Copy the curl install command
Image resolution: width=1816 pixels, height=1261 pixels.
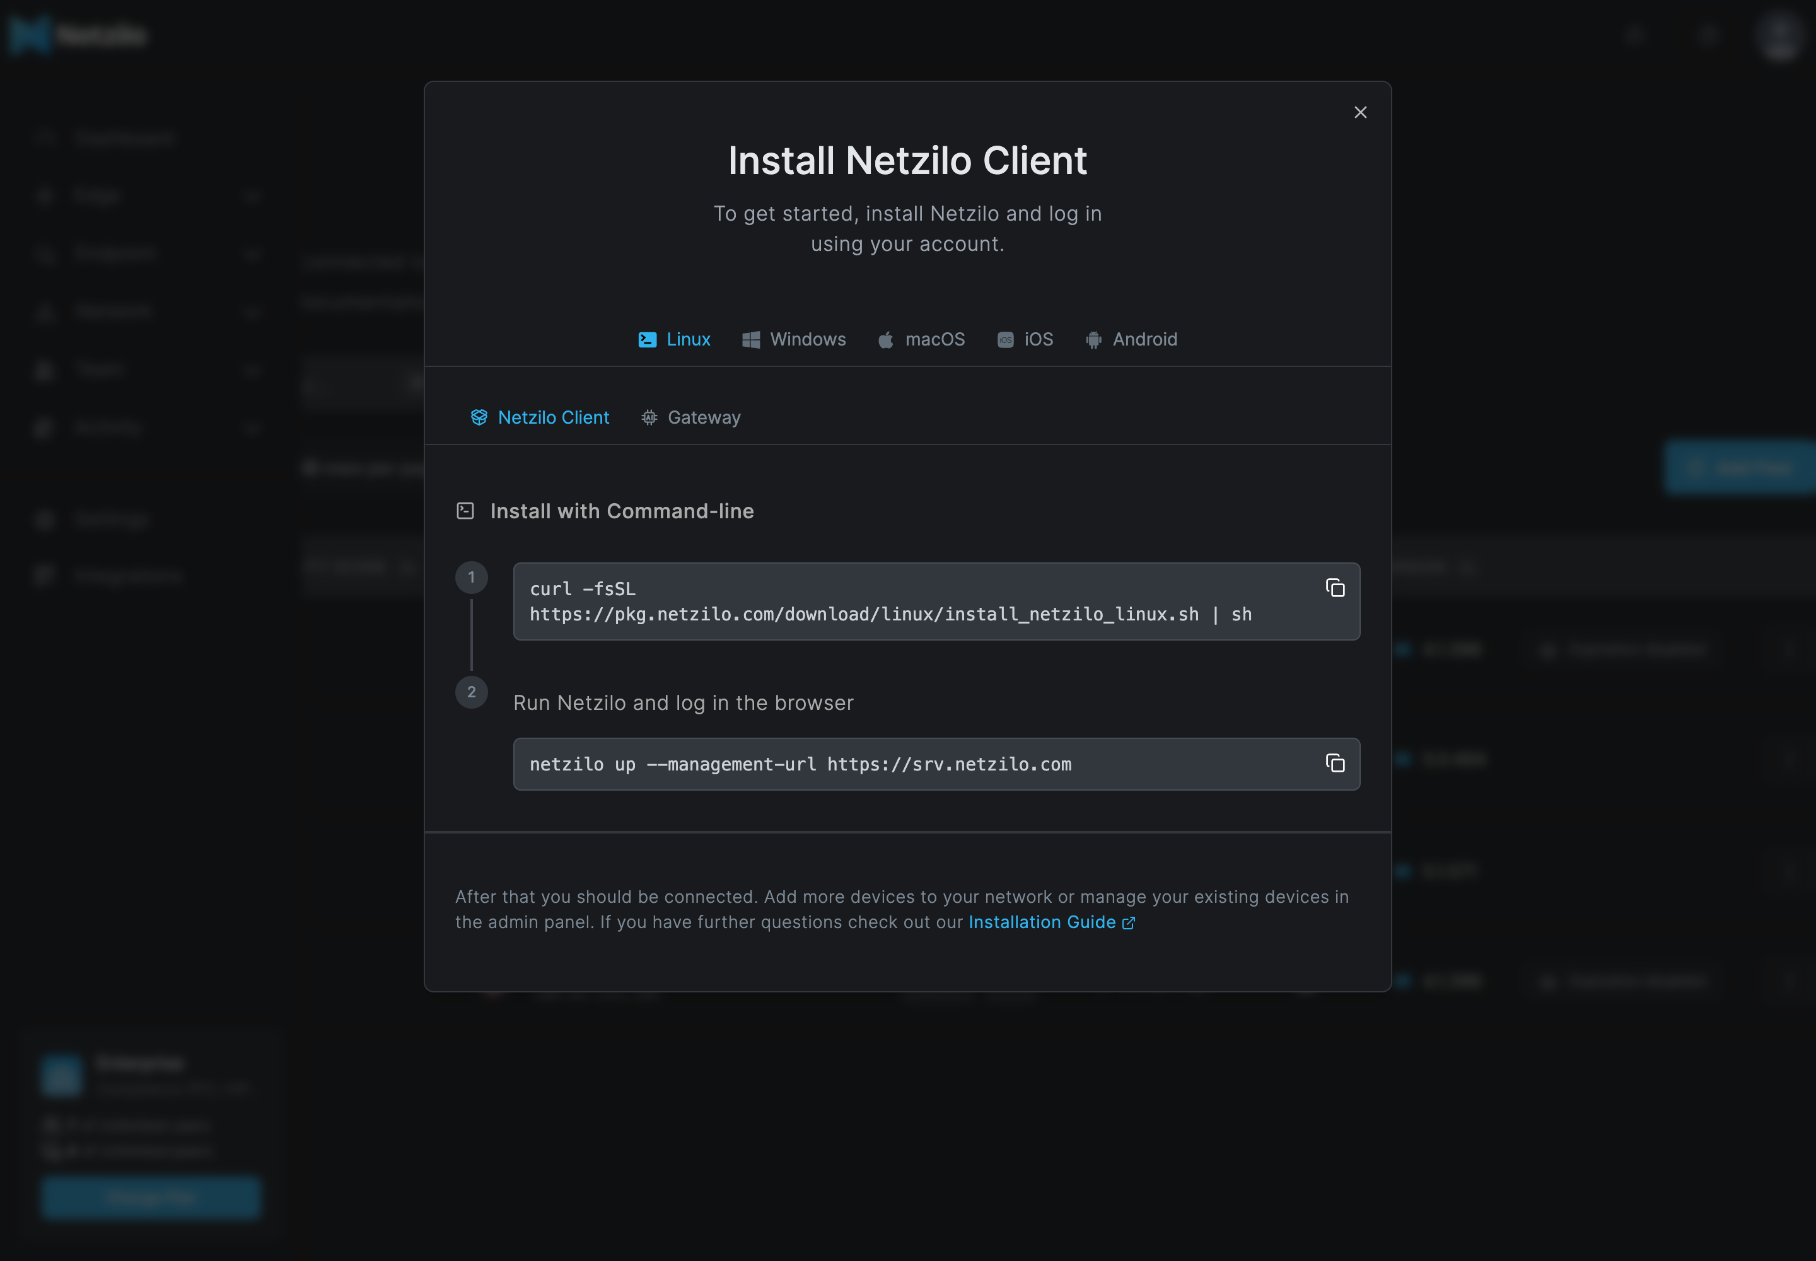1335,588
